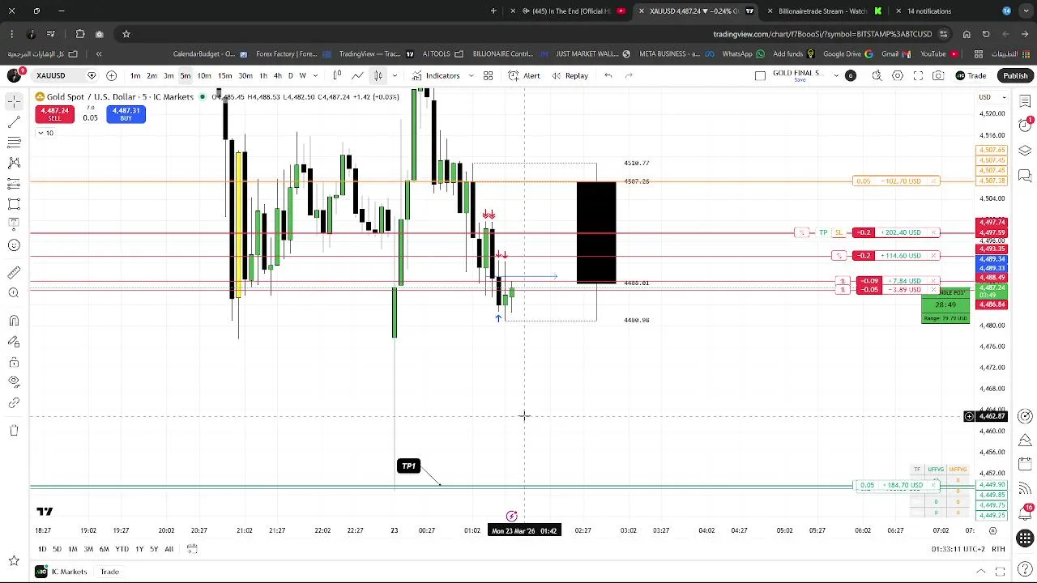The height and width of the screenshot is (583, 1037).
Task: Take a chart snapshot camera icon
Action: pyautogui.click(x=938, y=75)
